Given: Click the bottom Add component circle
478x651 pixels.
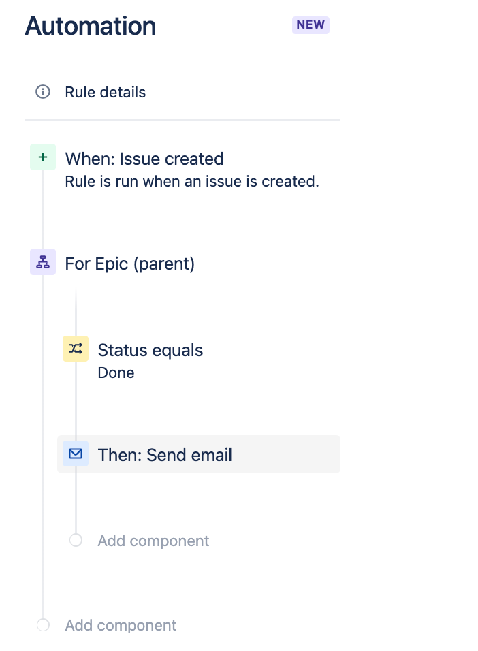Looking at the screenshot, I should (x=43, y=624).
